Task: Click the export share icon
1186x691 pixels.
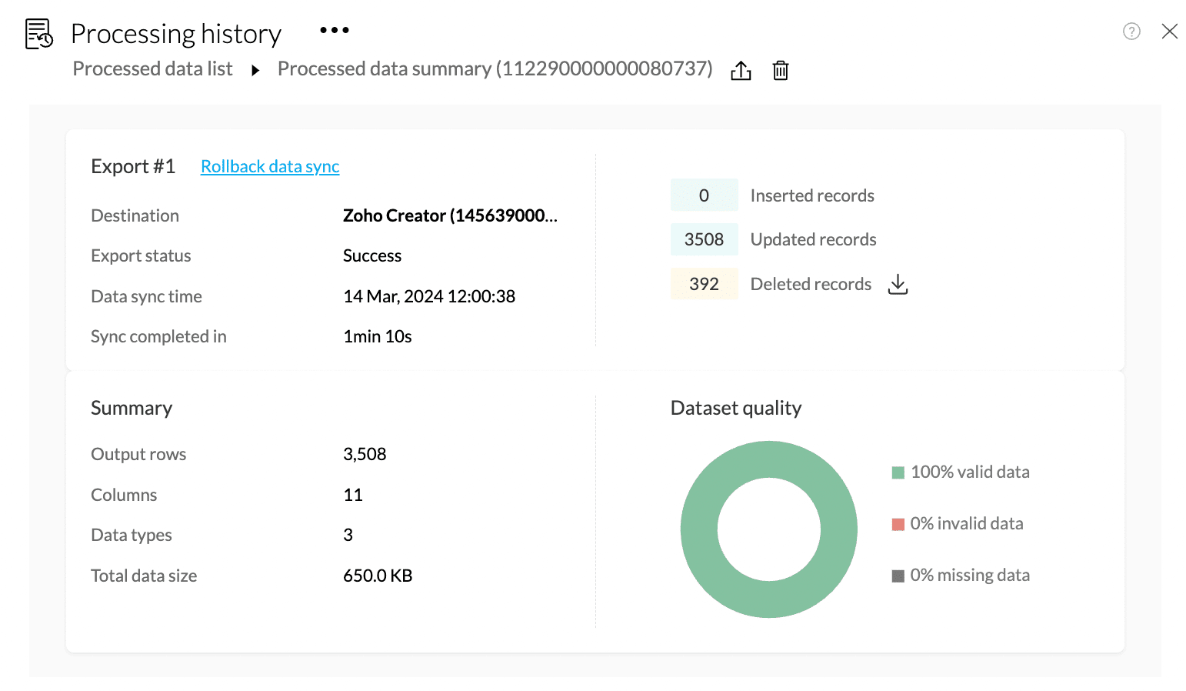Action: (741, 71)
